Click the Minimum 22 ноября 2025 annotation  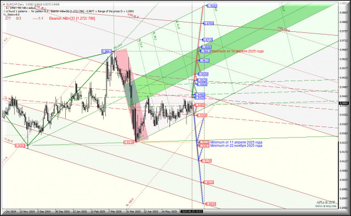[236, 146]
